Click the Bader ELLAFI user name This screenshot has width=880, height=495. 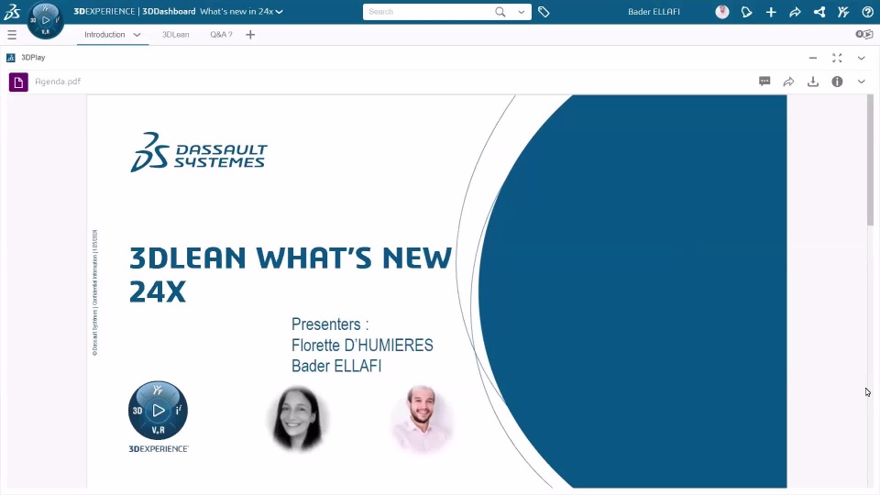click(x=654, y=12)
